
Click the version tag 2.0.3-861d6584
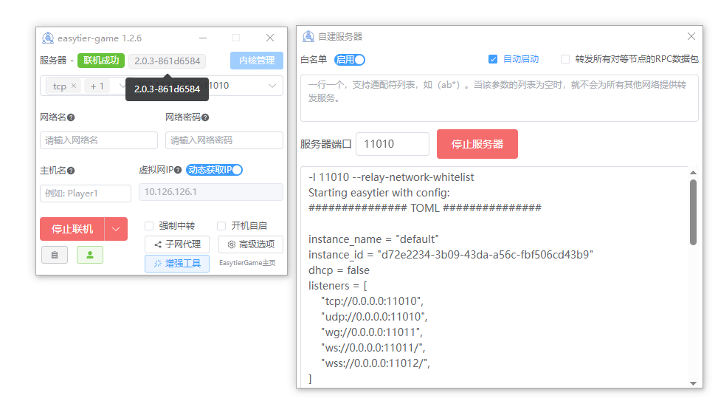click(167, 61)
